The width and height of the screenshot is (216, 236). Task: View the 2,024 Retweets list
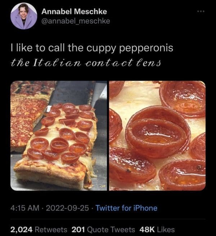[39, 230]
